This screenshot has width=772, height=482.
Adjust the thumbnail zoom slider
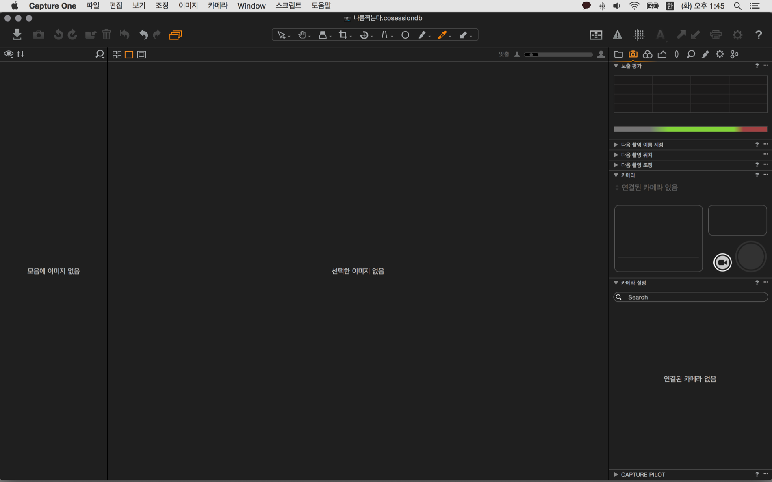[558, 54]
